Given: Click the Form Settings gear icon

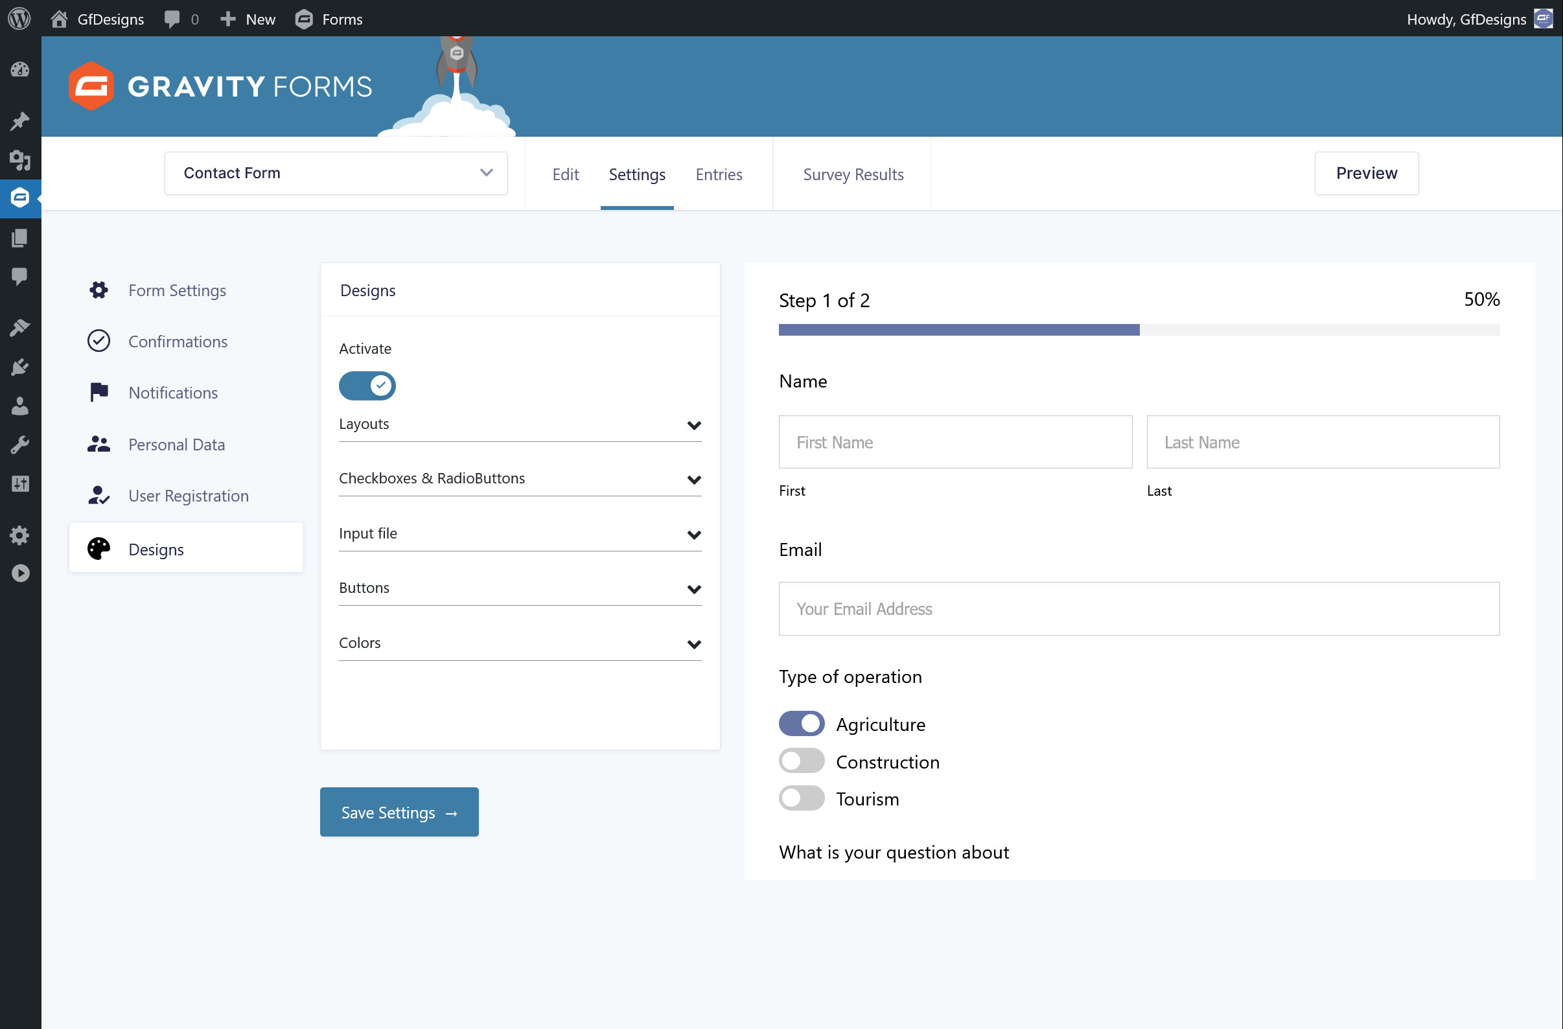Looking at the screenshot, I should pyautogui.click(x=98, y=290).
